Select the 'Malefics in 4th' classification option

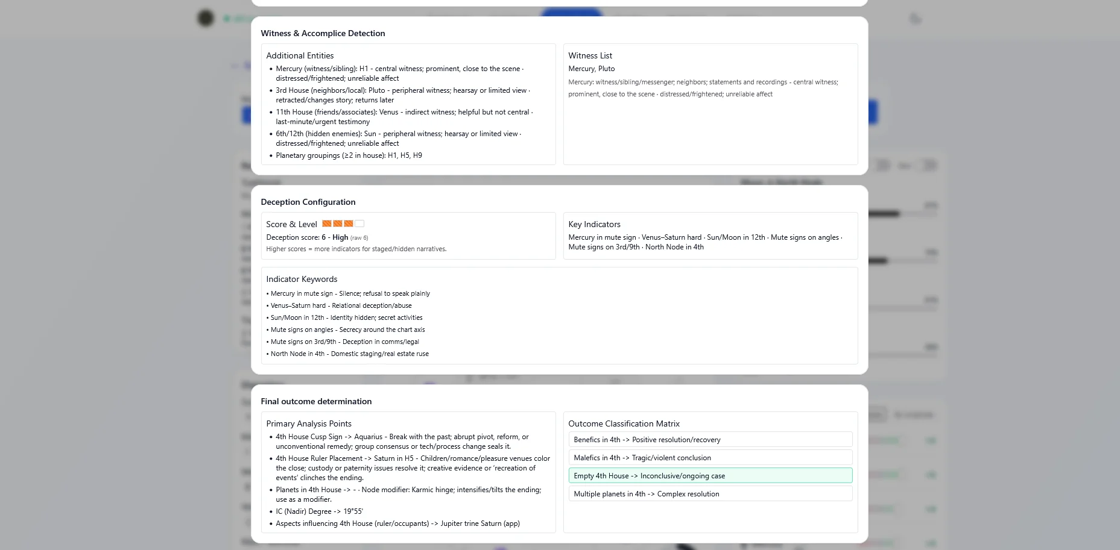(710, 457)
